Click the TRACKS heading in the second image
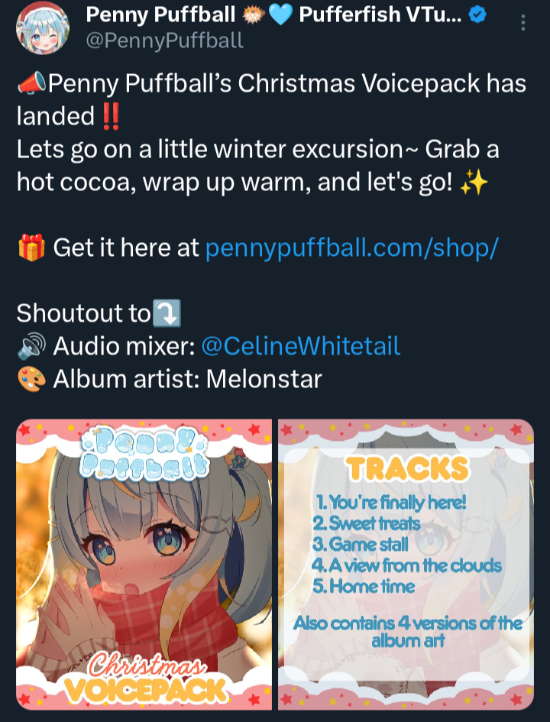This screenshot has width=550, height=722. click(x=407, y=469)
